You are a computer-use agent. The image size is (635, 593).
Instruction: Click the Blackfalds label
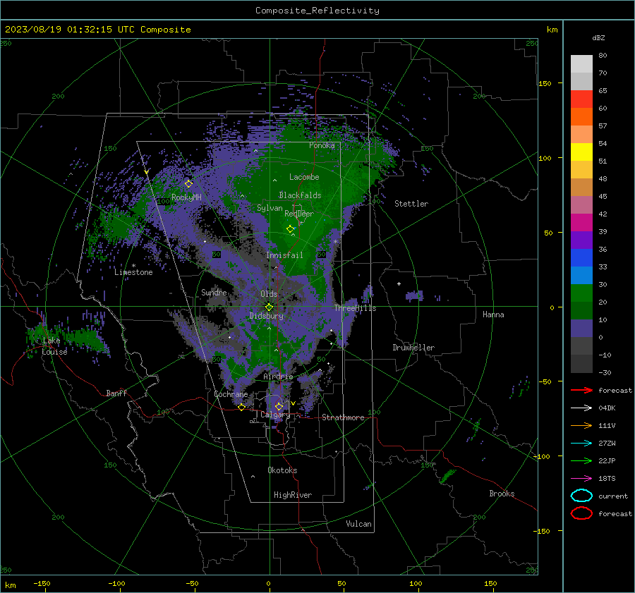(x=300, y=195)
